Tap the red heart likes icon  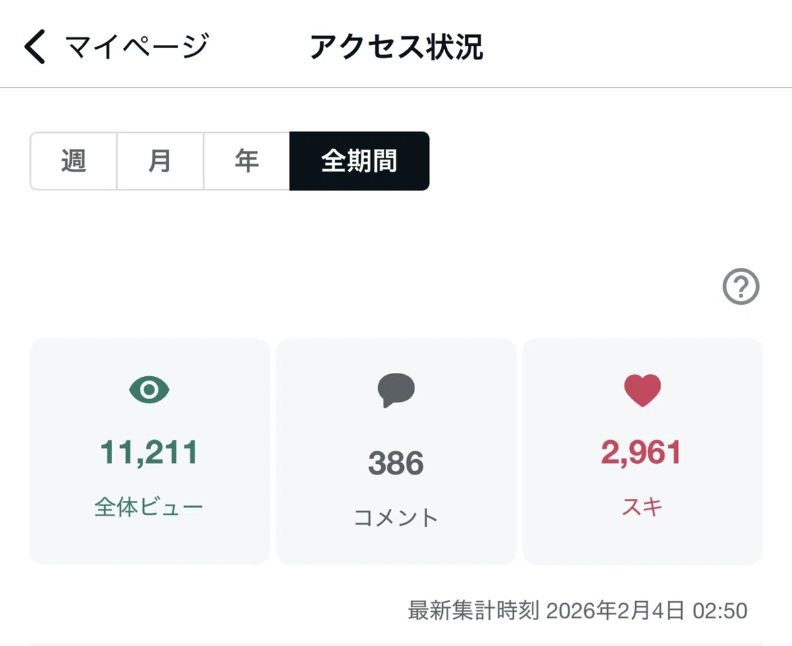tap(642, 390)
